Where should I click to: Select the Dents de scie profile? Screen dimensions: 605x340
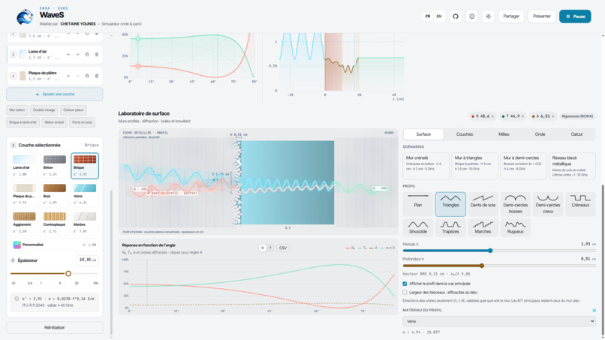click(x=483, y=204)
